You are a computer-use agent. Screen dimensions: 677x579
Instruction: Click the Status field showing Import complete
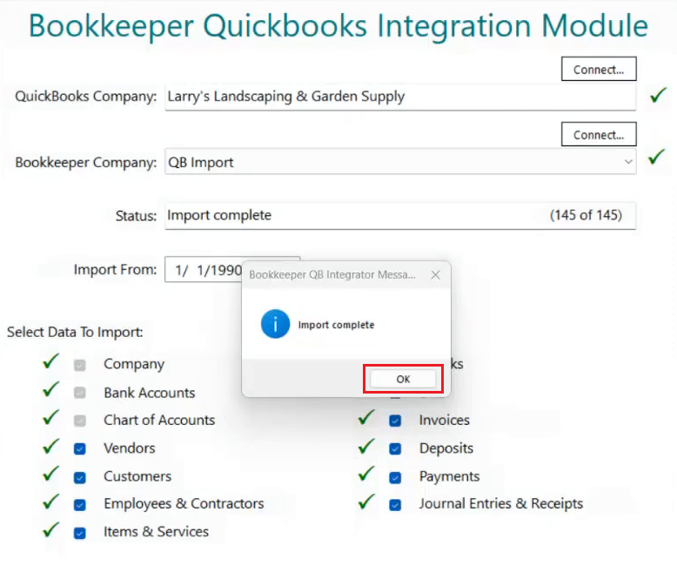[400, 216]
